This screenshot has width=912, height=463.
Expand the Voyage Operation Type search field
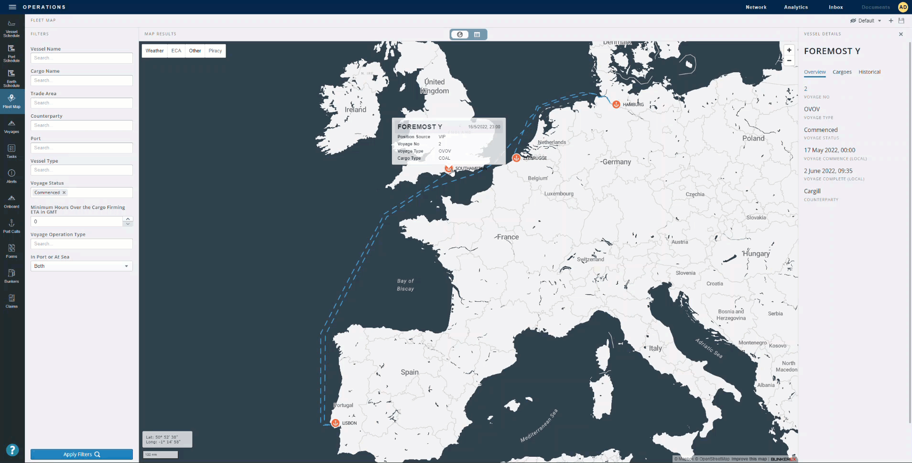pyautogui.click(x=81, y=243)
